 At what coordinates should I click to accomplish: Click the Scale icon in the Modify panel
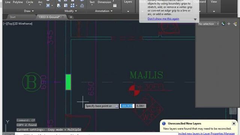point(66,6)
